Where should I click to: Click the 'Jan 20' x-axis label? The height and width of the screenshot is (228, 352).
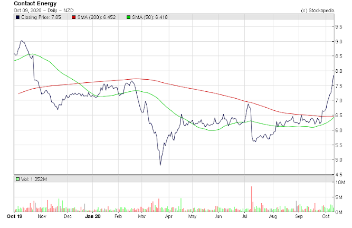click(93, 216)
